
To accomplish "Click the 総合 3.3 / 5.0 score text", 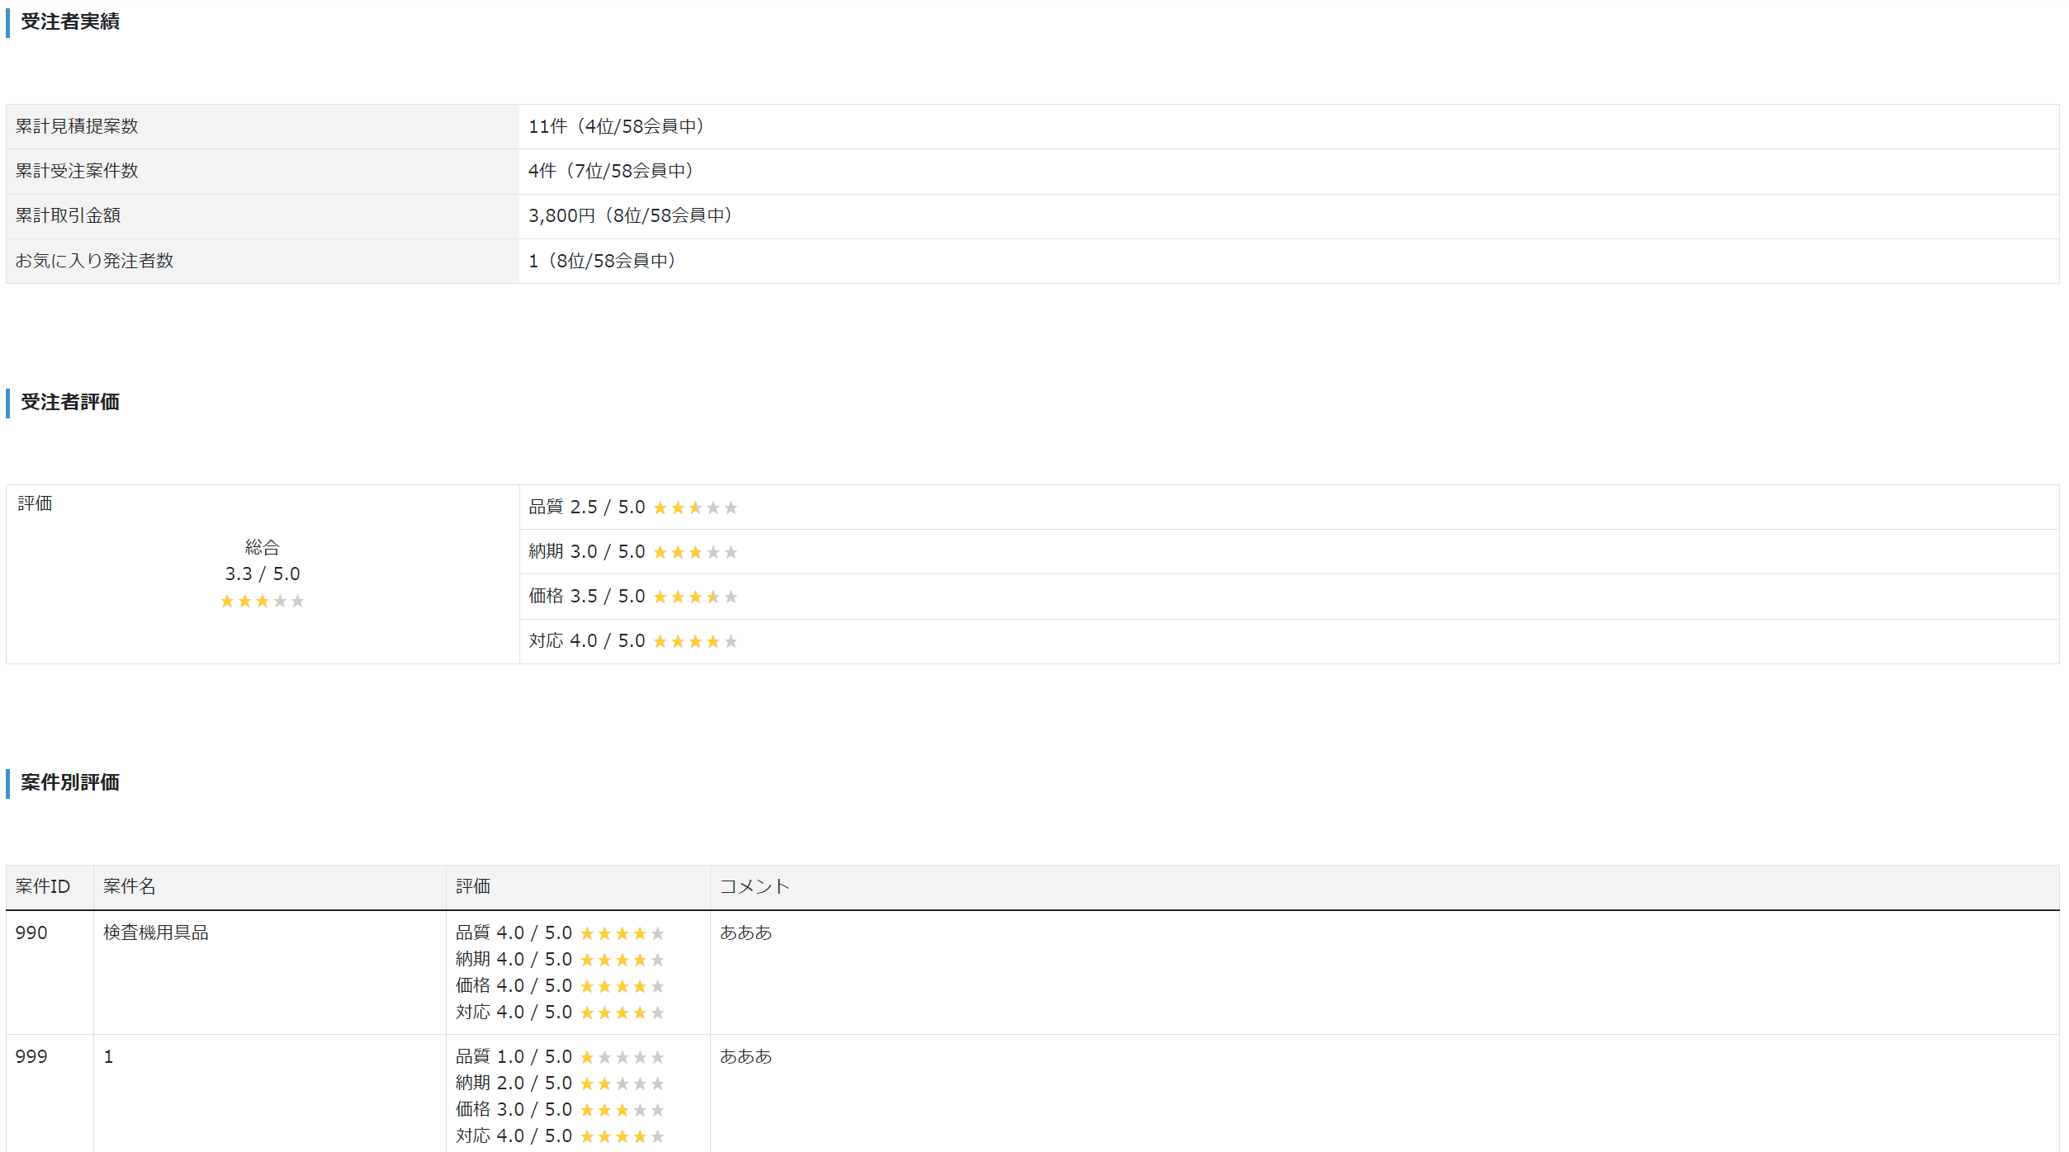I will pos(263,574).
